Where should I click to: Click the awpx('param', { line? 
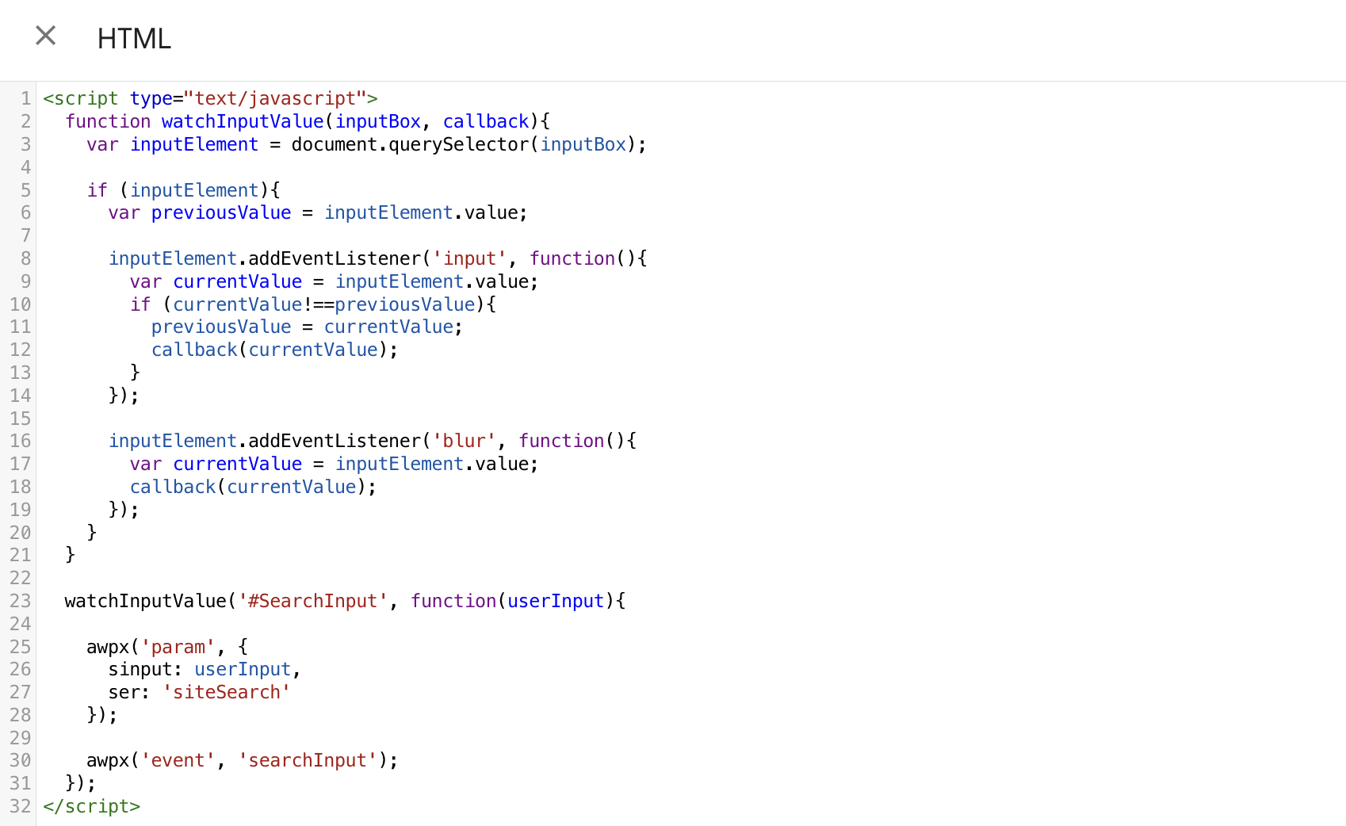[x=167, y=647]
